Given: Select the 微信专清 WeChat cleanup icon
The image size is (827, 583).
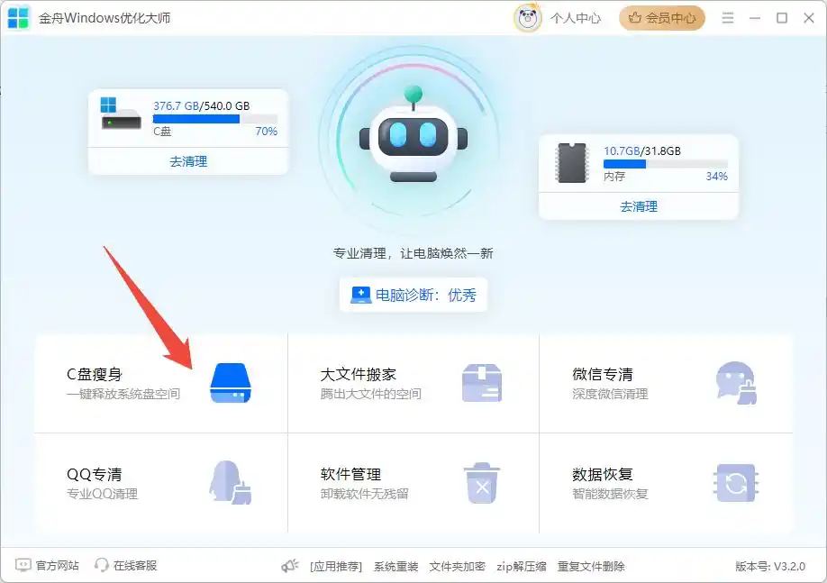Looking at the screenshot, I should coord(736,382).
